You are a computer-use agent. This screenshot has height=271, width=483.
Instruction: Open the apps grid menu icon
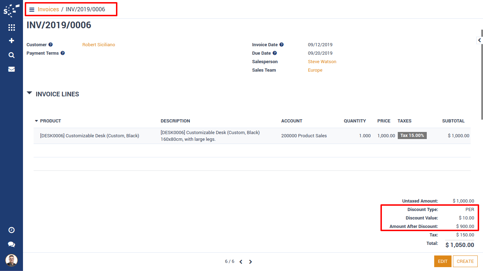11,28
